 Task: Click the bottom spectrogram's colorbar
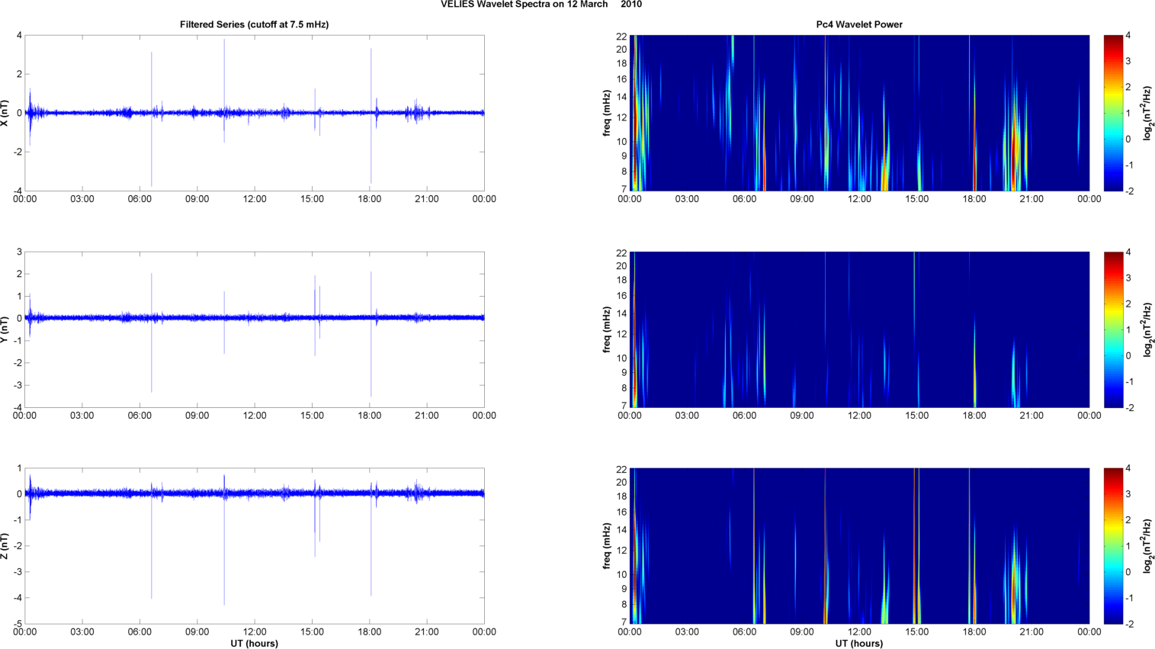(1113, 546)
